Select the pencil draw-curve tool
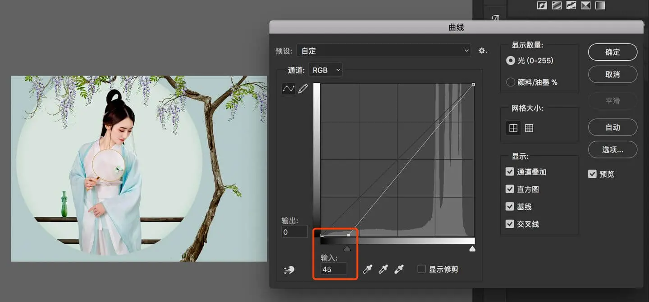649x302 pixels. click(303, 89)
